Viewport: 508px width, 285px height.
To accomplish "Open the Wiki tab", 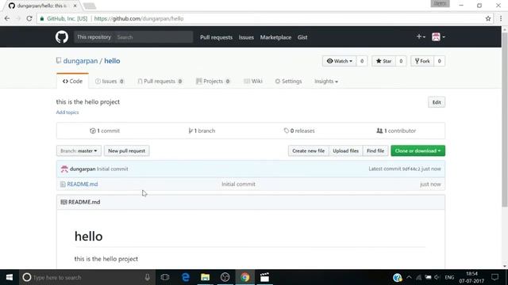I will click(253, 81).
